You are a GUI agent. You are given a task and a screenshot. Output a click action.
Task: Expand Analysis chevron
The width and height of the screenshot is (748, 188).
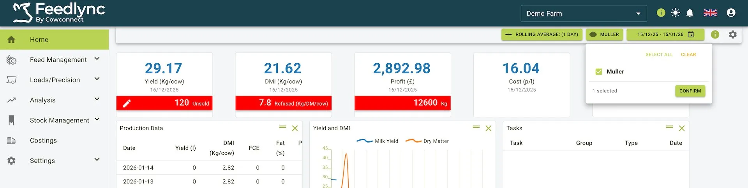(97, 99)
